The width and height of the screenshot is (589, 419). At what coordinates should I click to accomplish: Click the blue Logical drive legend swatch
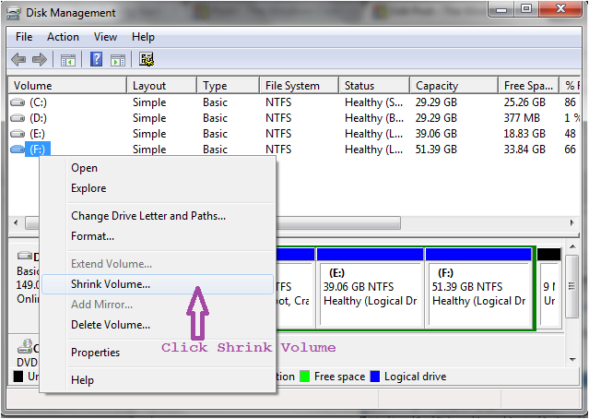tap(375, 377)
